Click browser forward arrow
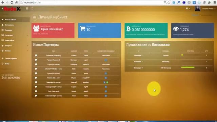217x122 pixels. 7,2
